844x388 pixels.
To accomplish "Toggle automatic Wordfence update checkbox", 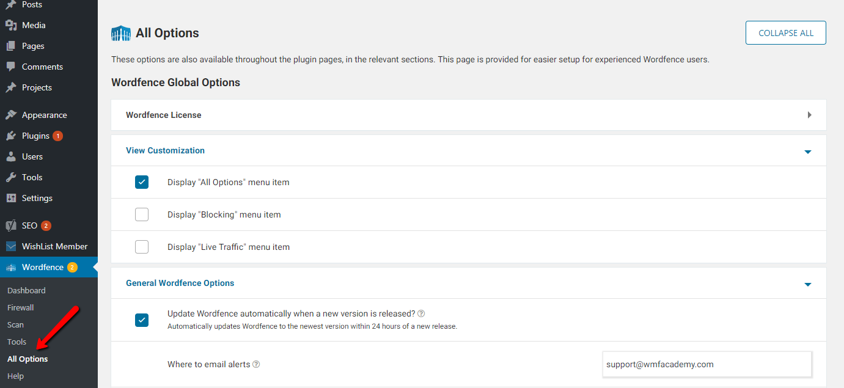I will pos(142,320).
